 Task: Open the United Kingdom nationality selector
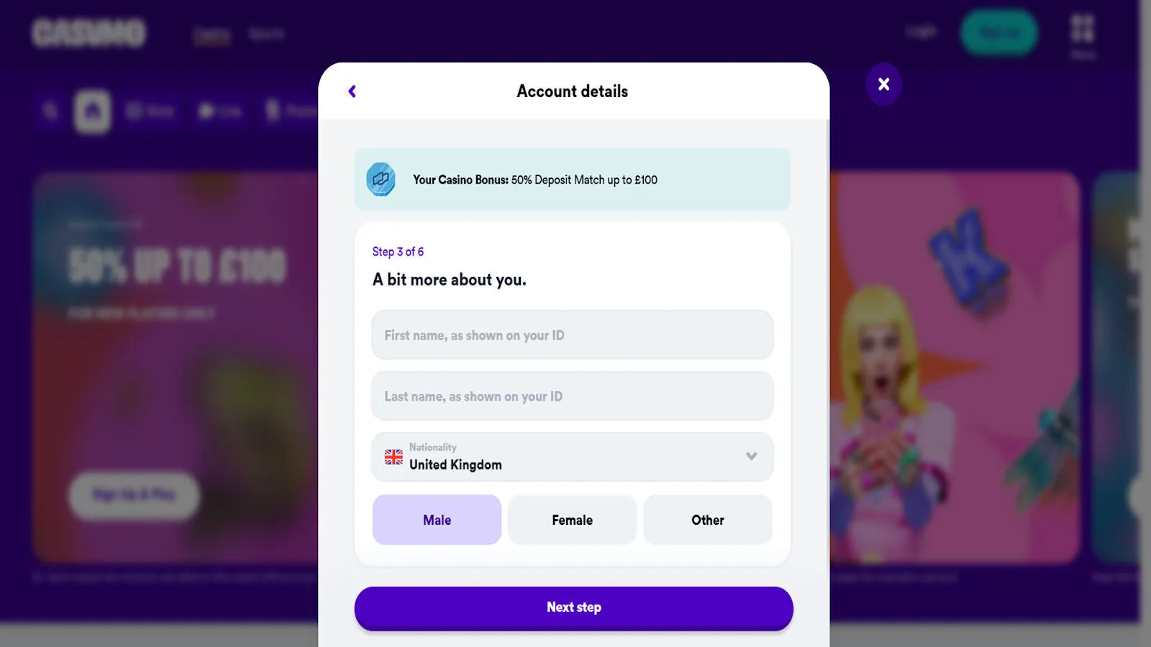(x=573, y=456)
